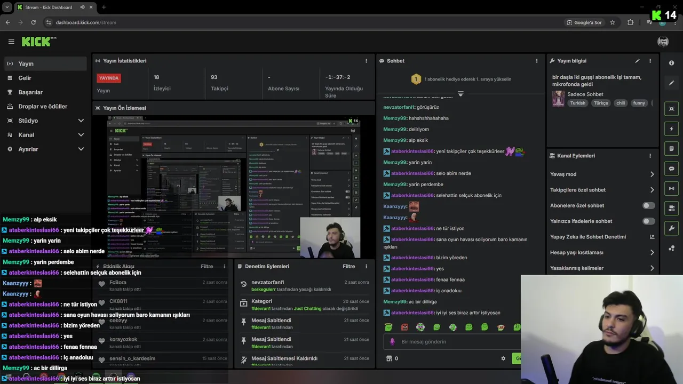
Task: Open a new browser tab with the plus button
Action: (104, 7)
